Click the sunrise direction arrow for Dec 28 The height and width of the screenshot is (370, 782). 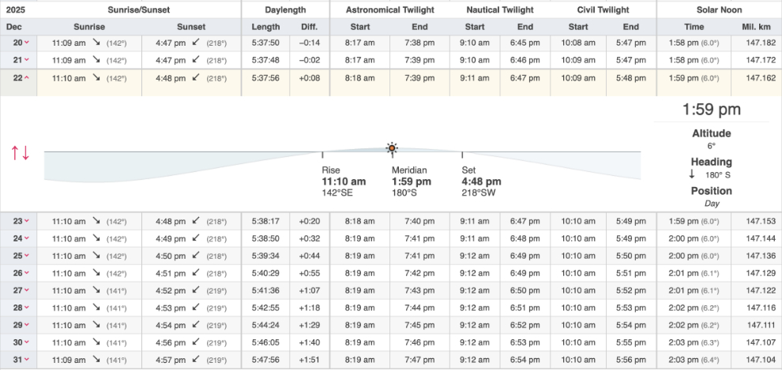[96, 308]
